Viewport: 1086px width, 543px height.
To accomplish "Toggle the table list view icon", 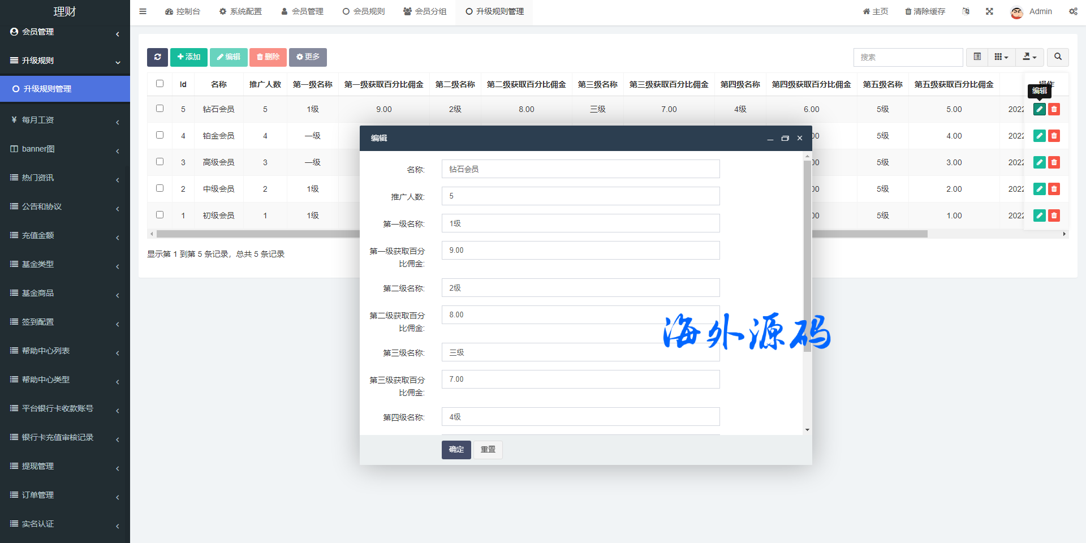I will [x=977, y=57].
